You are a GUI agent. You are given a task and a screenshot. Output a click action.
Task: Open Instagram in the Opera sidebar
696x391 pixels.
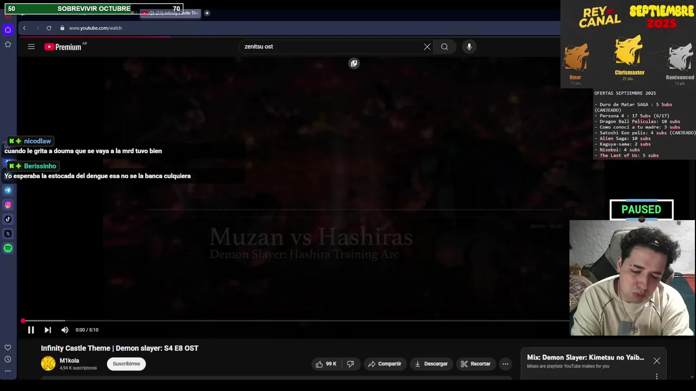8,205
